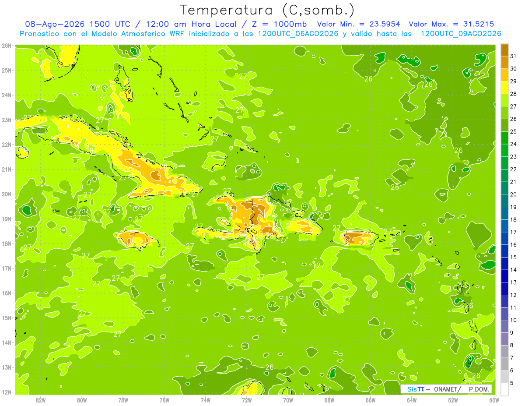Screen dimensions: 525x406
Task: Select the yellow swatch between legend 28 and 29
Action: point(504,88)
